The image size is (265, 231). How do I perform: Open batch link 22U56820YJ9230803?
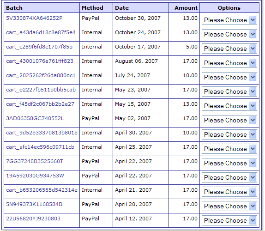(x=33, y=219)
